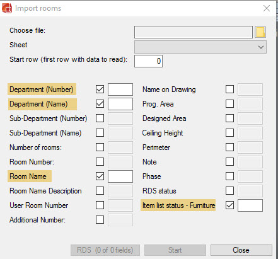Enable the Name on Drawing checkbox

click(x=229, y=89)
